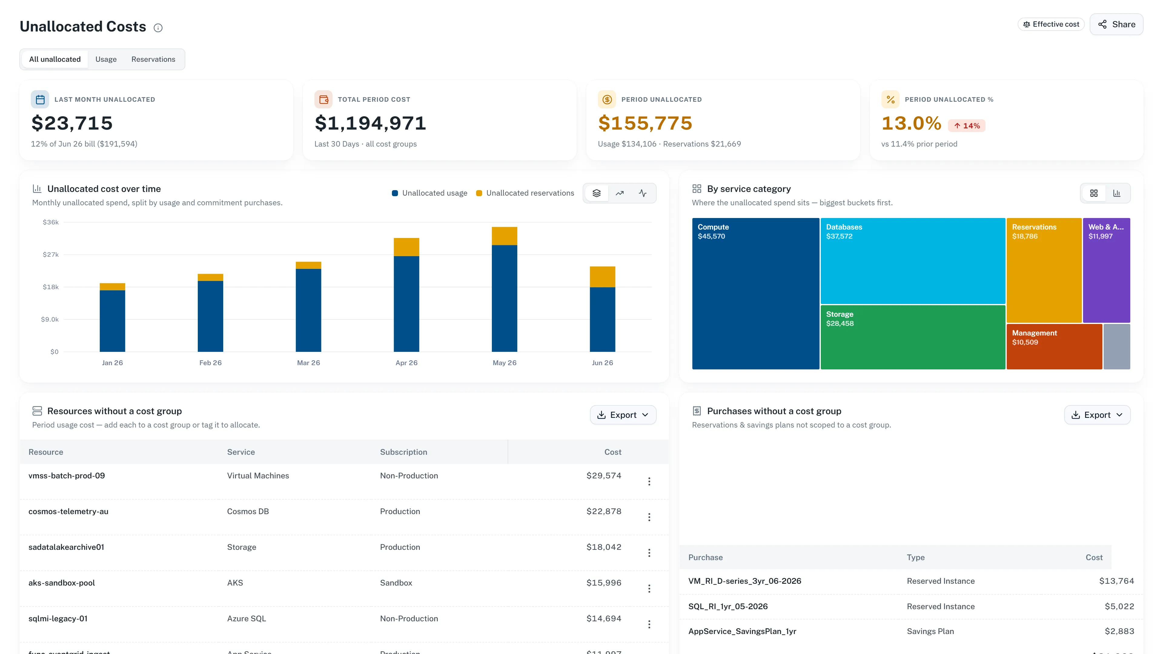Sort purchases by the Purchase column header

[x=705, y=557]
